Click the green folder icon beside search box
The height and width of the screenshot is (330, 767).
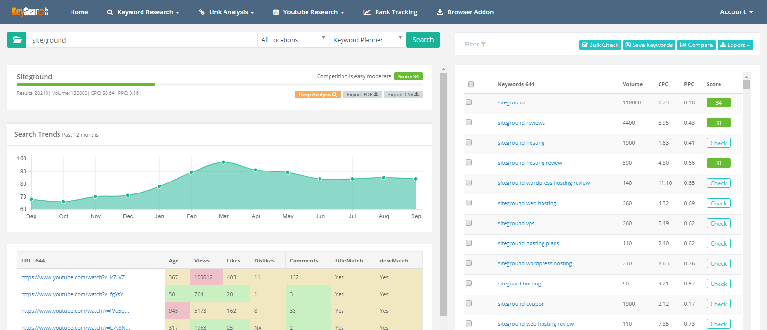[17, 40]
